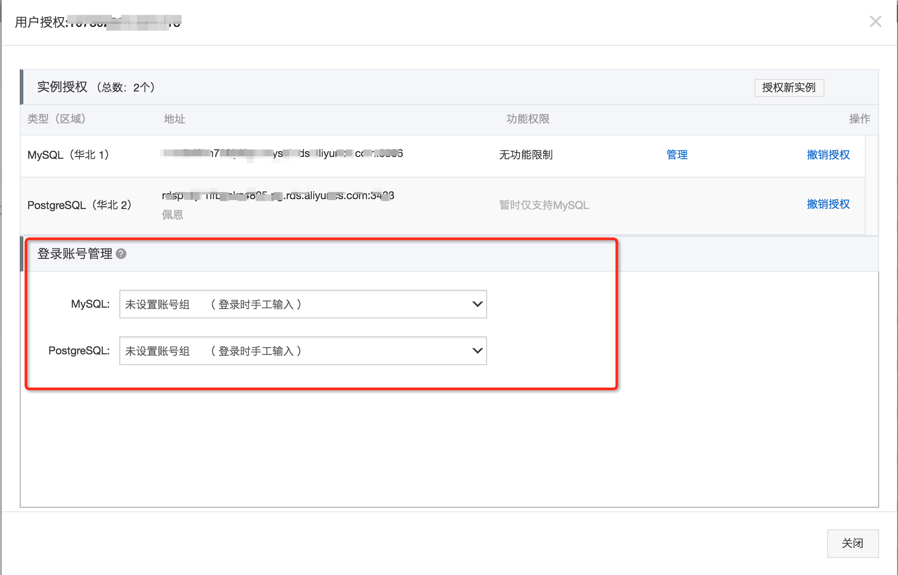This screenshot has height=575, width=898.
Task: Click the 授权新实例 button
Action: (x=789, y=87)
